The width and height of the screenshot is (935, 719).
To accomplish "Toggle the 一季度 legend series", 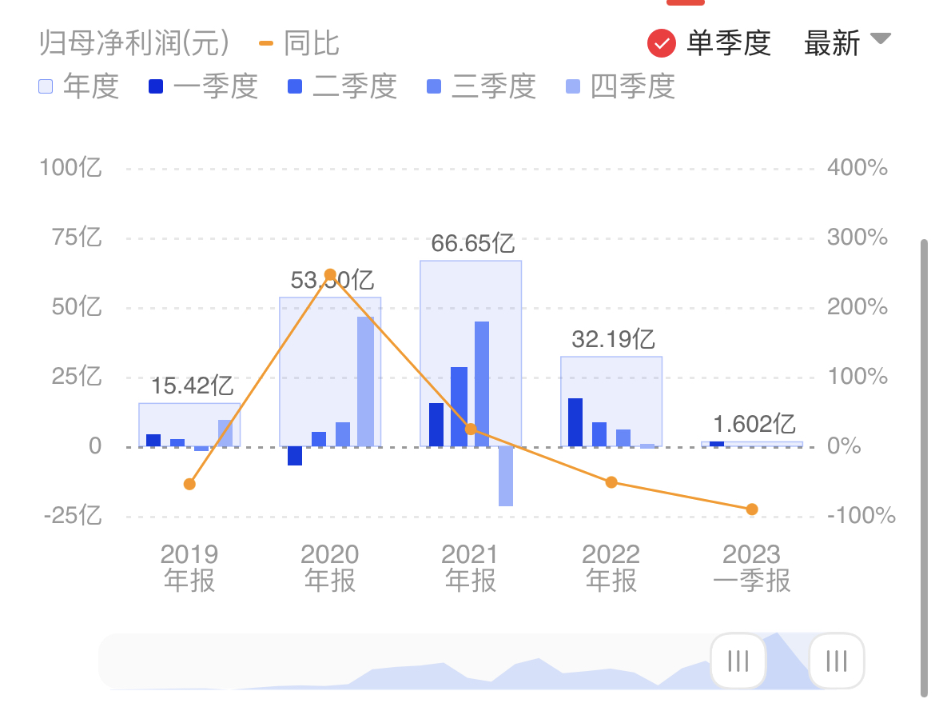I will [203, 86].
